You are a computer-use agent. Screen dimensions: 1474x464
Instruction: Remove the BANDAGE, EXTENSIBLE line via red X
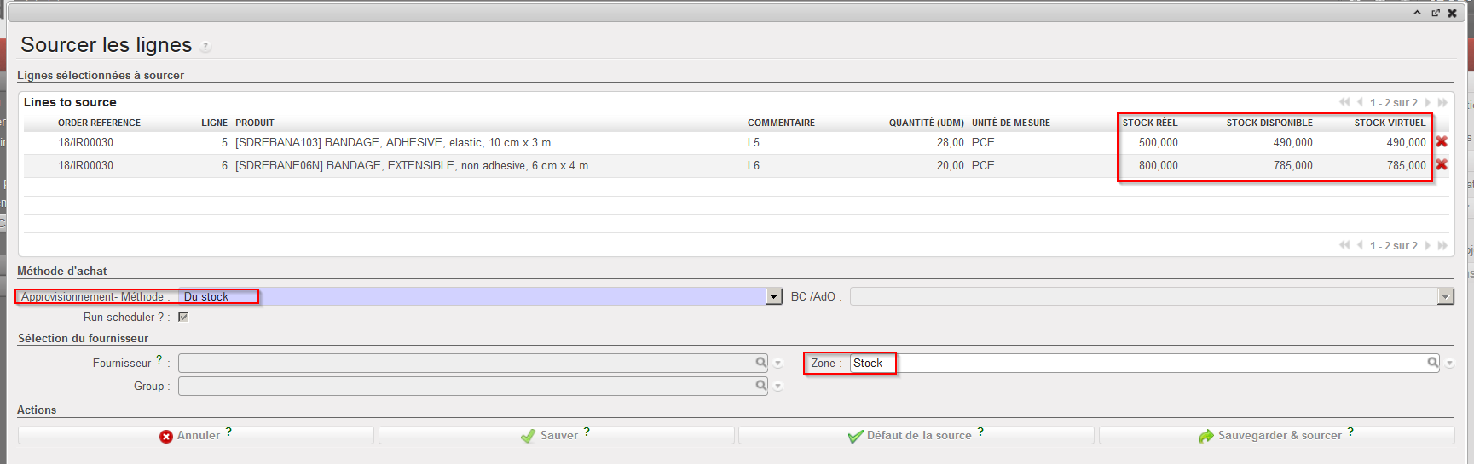point(1441,165)
